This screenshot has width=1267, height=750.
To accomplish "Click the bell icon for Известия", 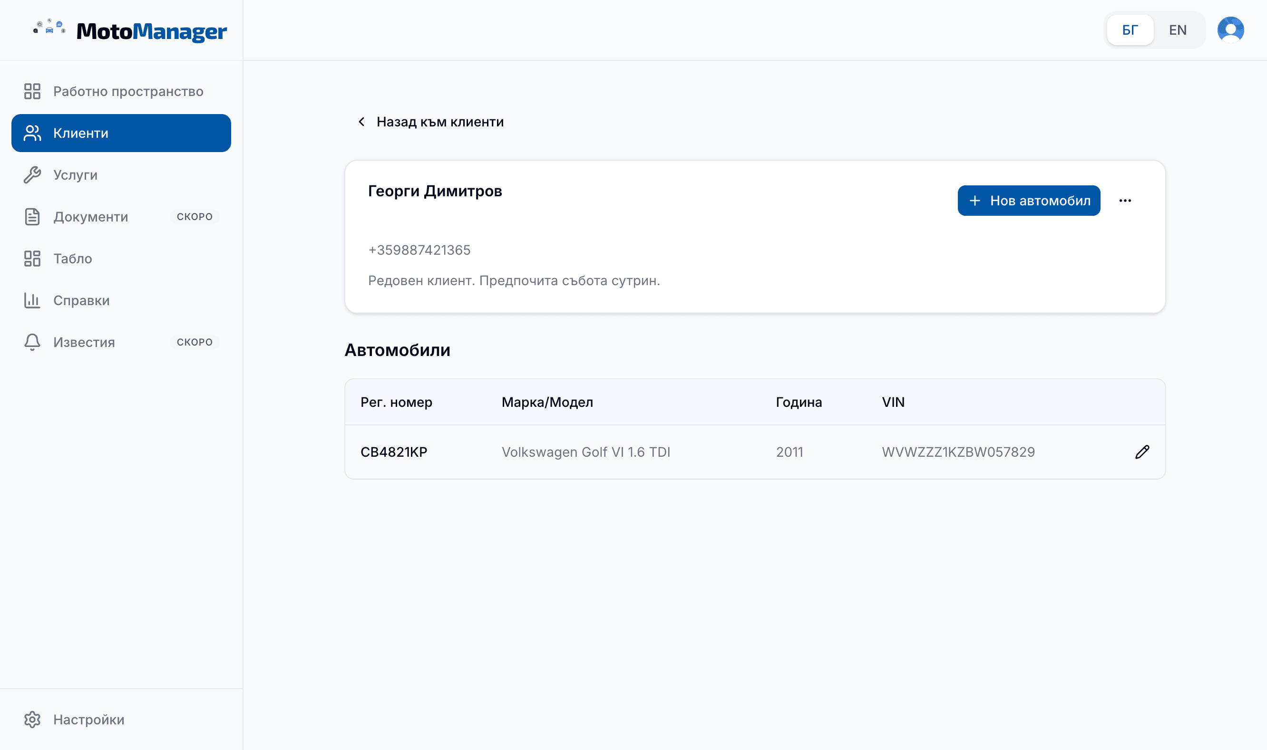I will click(x=32, y=342).
